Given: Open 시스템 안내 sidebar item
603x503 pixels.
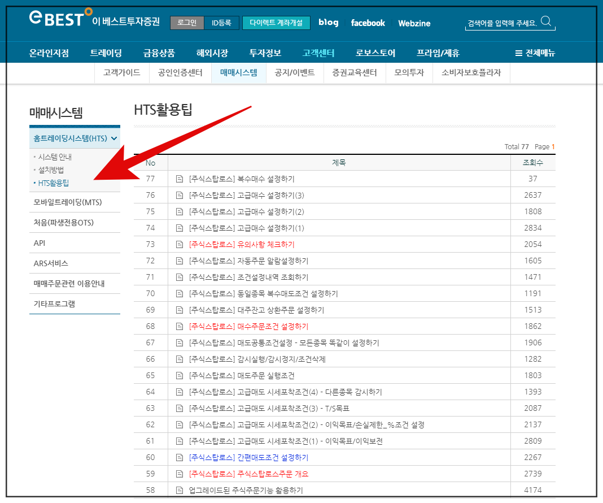Looking at the screenshot, I should click(x=55, y=157).
